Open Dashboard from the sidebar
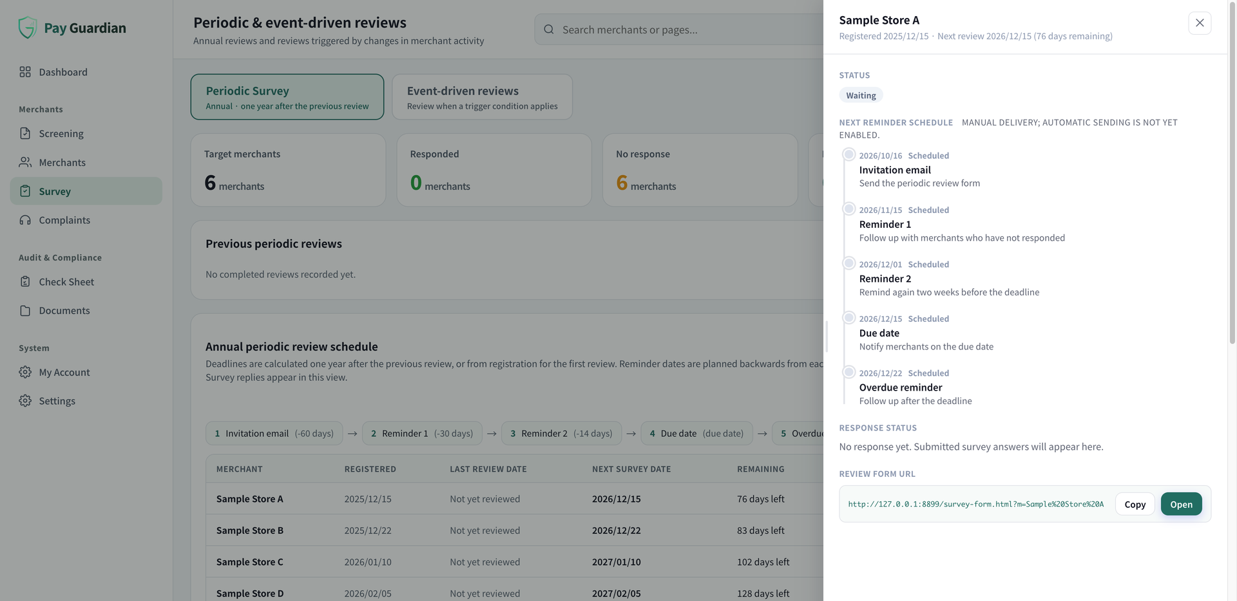 click(x=86, y=72)
